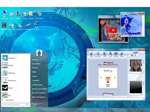Click the Windows Start orb on taskbar
Viewport: 150px width, 112px height.
(x=2, y=110)
